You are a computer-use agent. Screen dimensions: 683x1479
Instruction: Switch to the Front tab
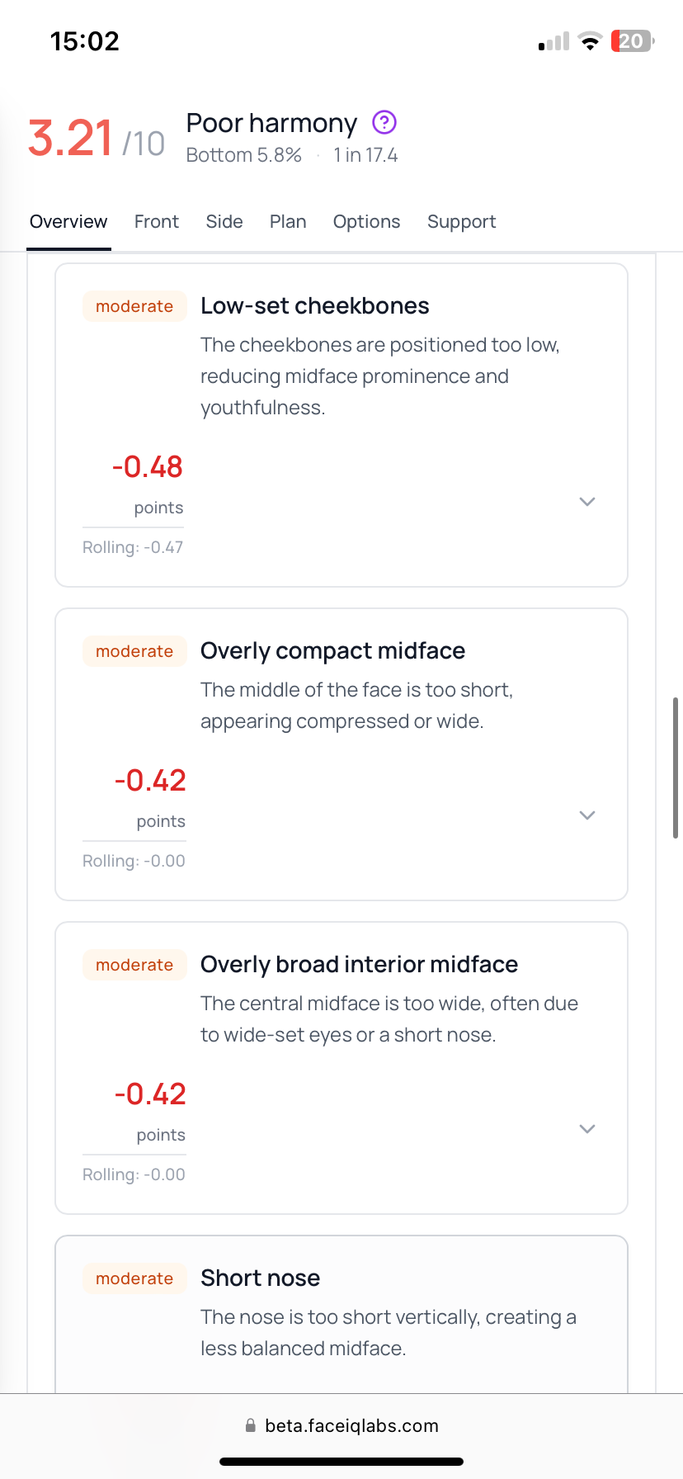click(157, 222)
